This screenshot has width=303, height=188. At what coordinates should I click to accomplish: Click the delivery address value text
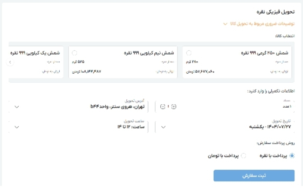click(x=117, y=106)
